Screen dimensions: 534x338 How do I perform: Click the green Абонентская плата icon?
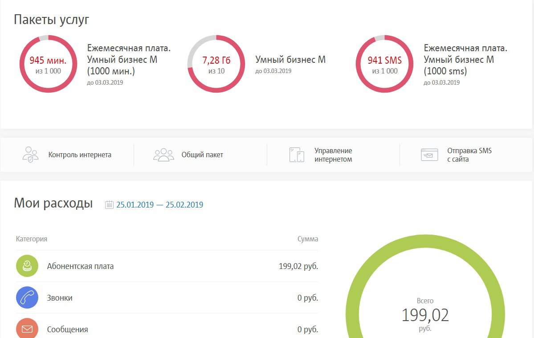point(27,266)
